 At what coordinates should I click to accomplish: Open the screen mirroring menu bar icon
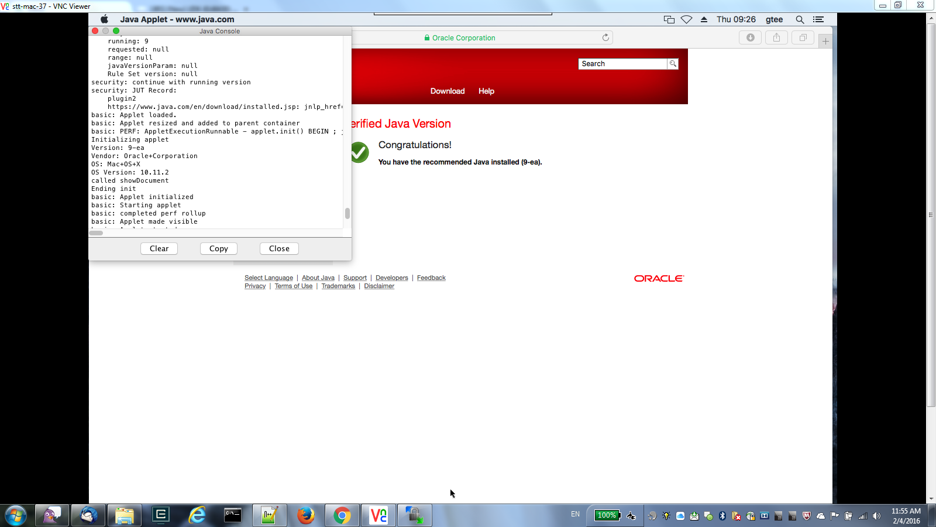pos(669,19)
